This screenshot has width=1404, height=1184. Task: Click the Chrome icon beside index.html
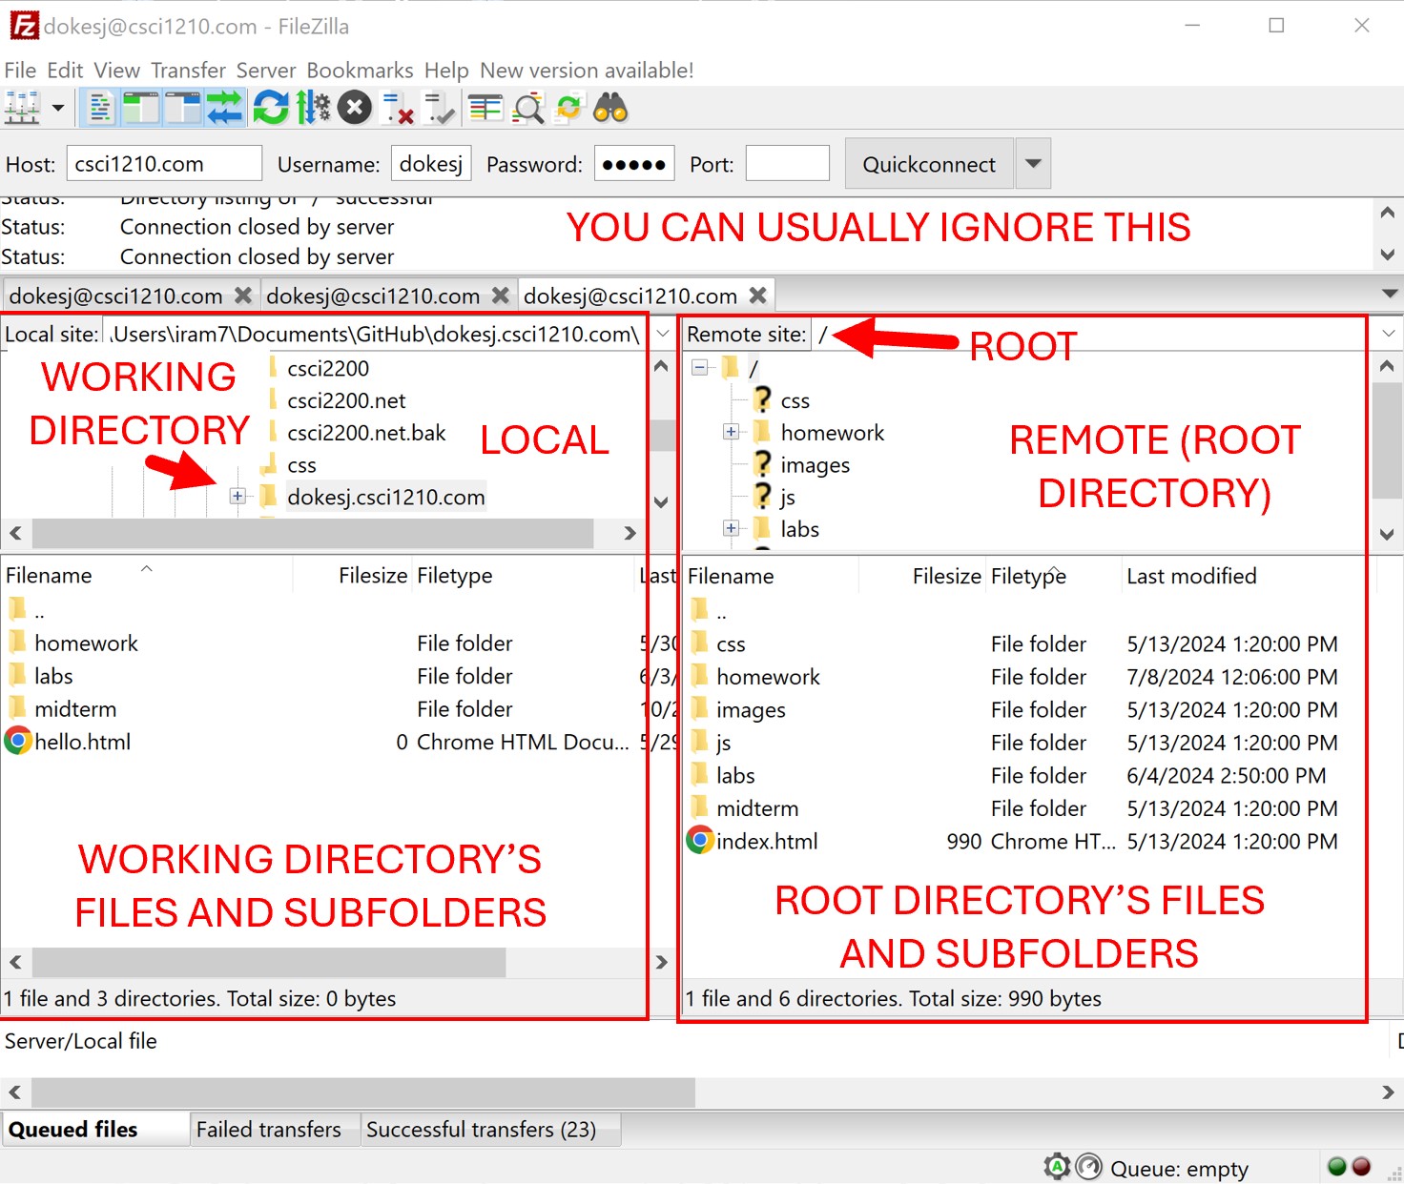(701, 840)
